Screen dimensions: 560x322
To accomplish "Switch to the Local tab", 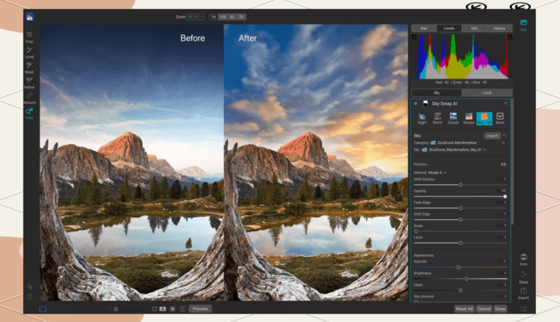I will 487,93.
